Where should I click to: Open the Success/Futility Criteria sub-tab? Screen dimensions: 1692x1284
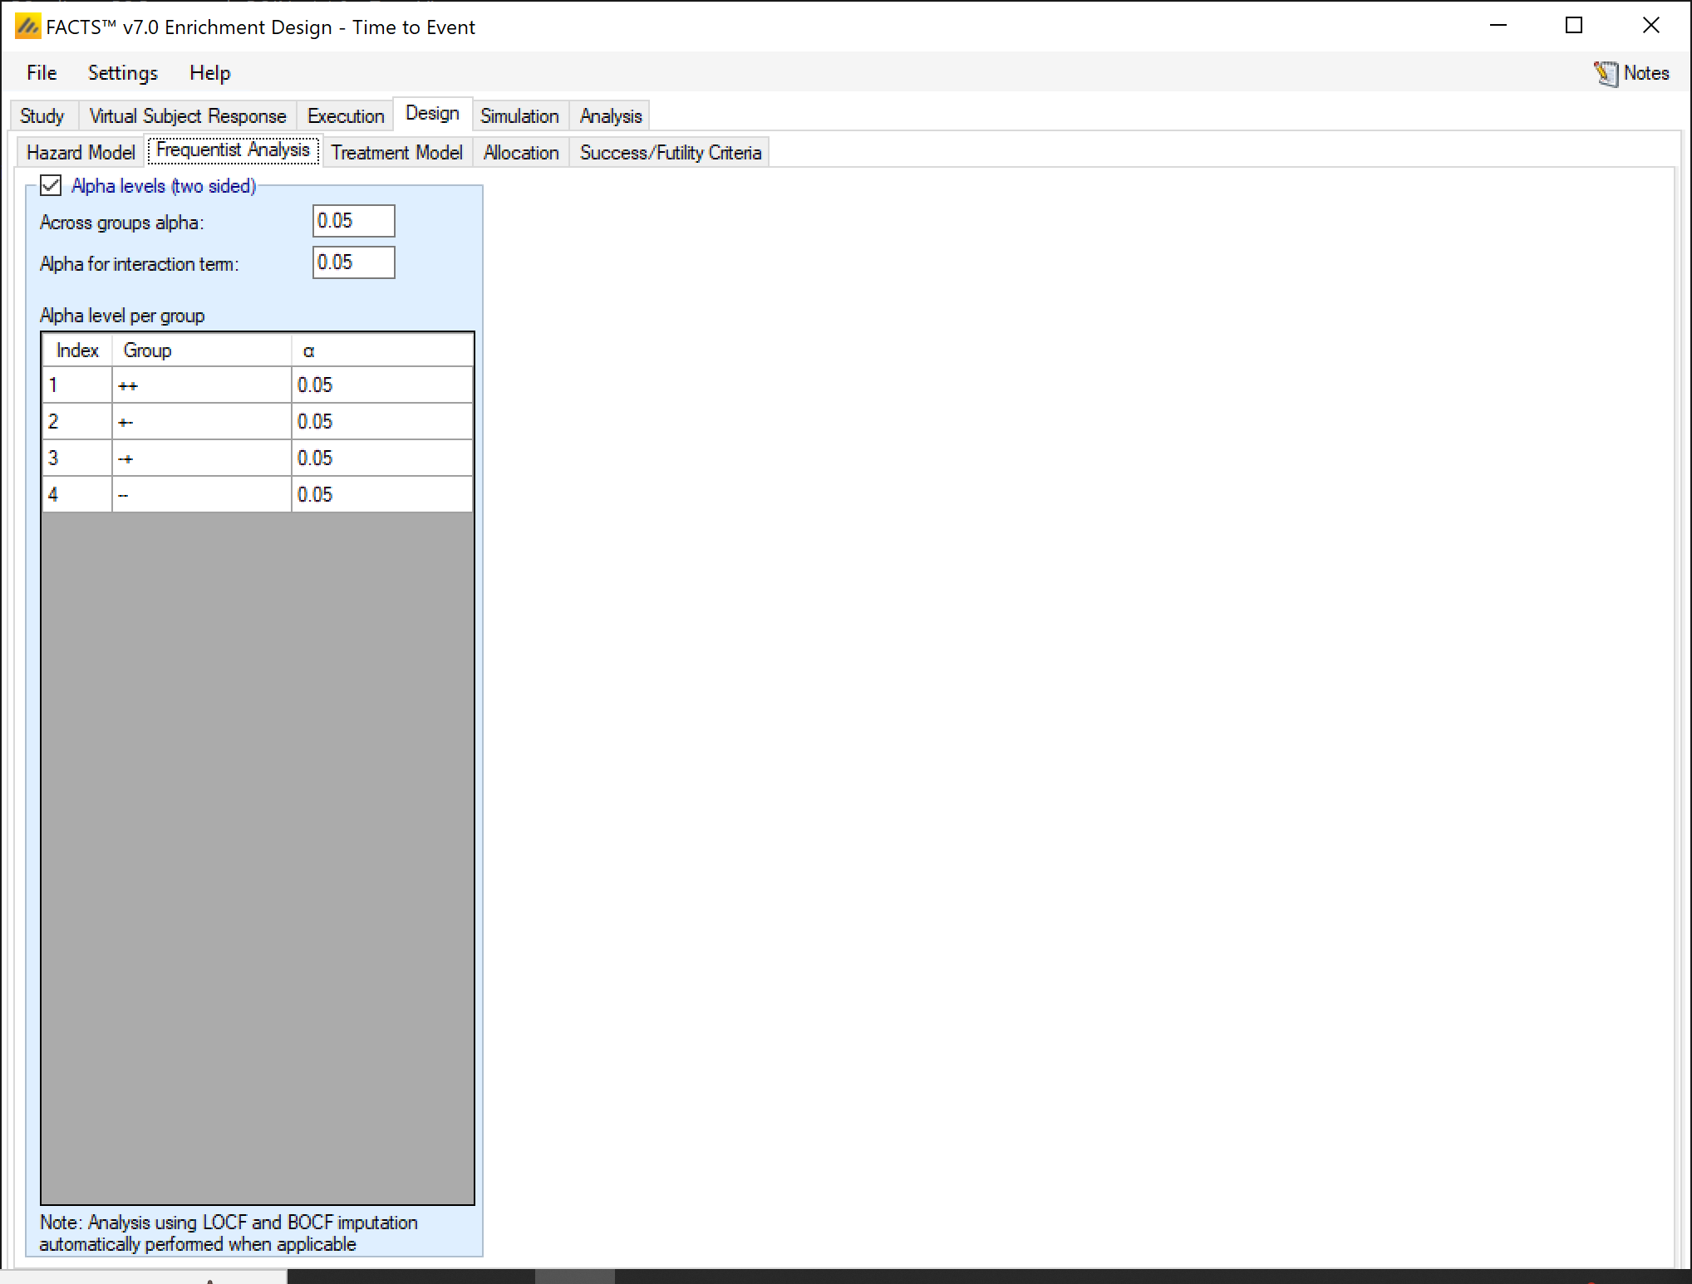coord(670,153)
